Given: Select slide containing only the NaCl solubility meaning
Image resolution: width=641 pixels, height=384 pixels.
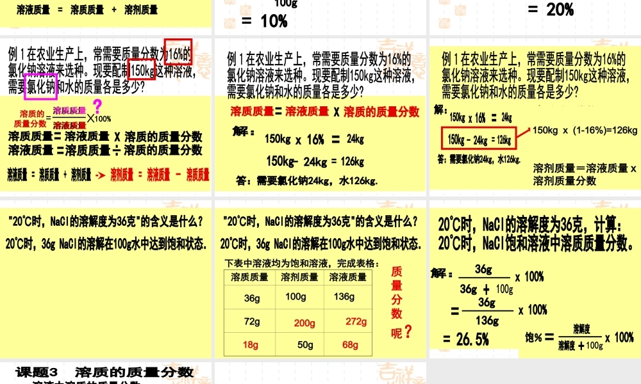Looking at the screenshot, I should (106, 279).
